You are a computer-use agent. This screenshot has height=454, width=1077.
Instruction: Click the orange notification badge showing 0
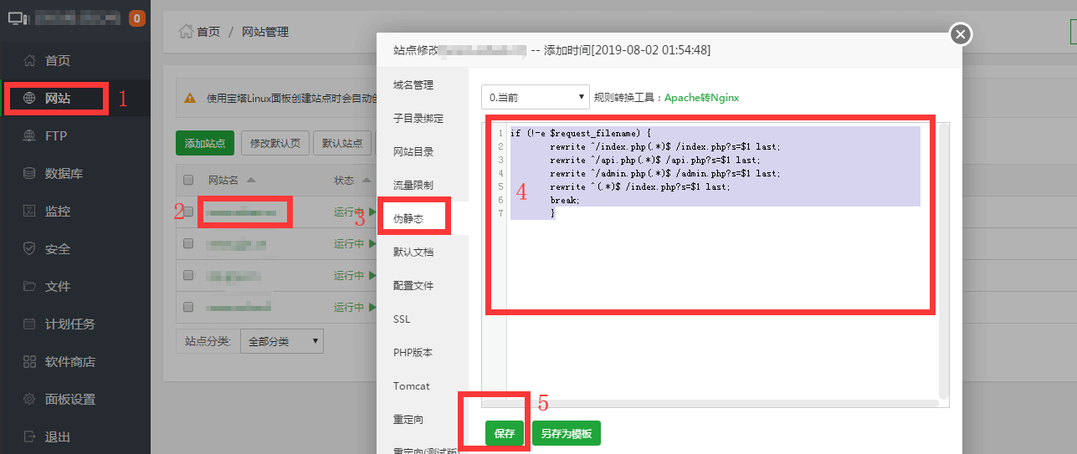pyautogui.click(x=137, y=18)
